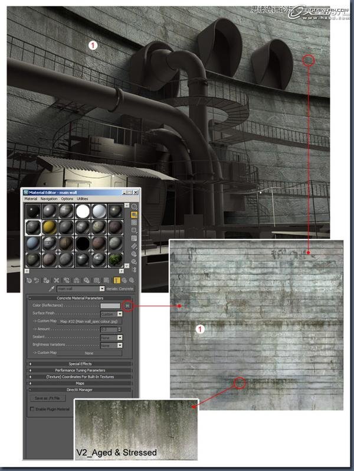Open the Options menu
The height and width of the screenshot is (471, 354).
[67, 199]
